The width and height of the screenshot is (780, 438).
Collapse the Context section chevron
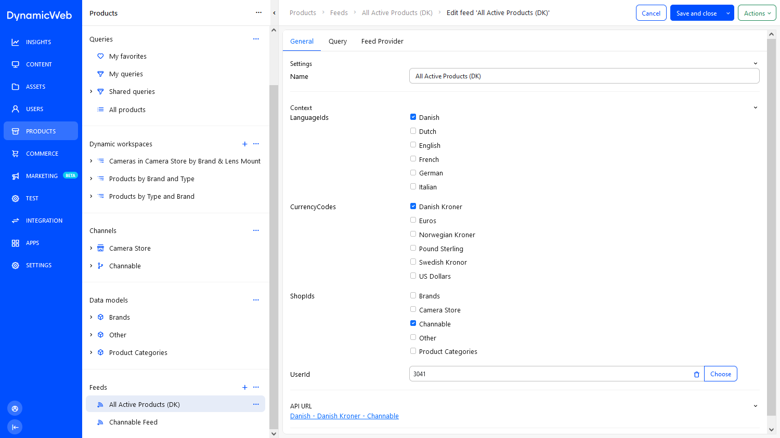(x=756, y=107)
